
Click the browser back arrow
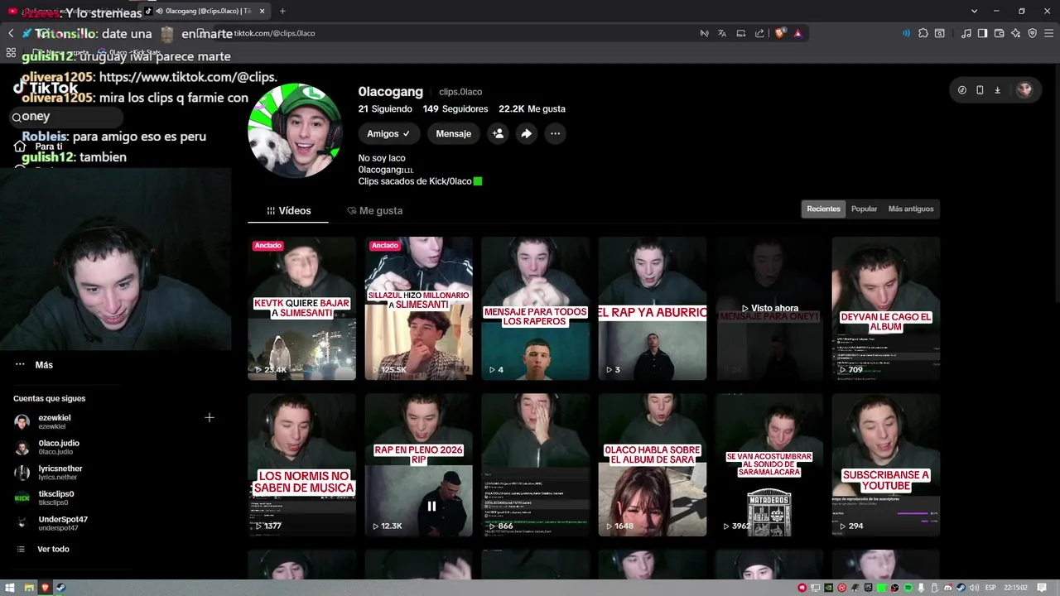tap(11, 33)
